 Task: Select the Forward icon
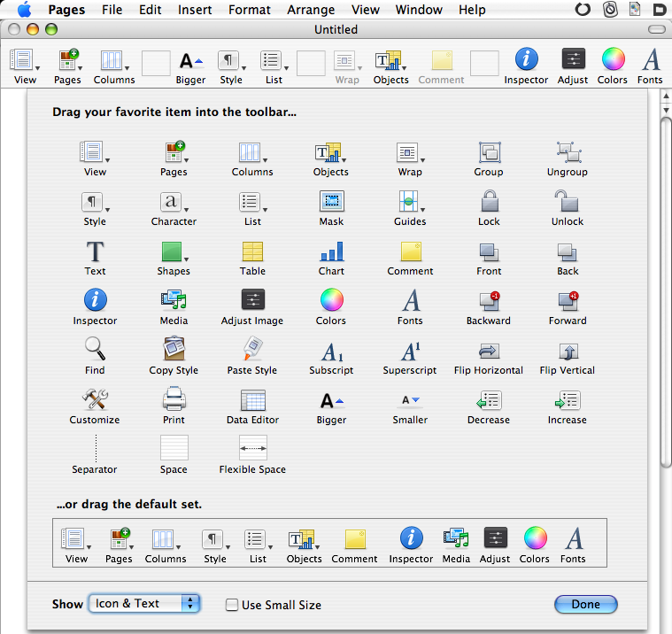click(568, 301)
